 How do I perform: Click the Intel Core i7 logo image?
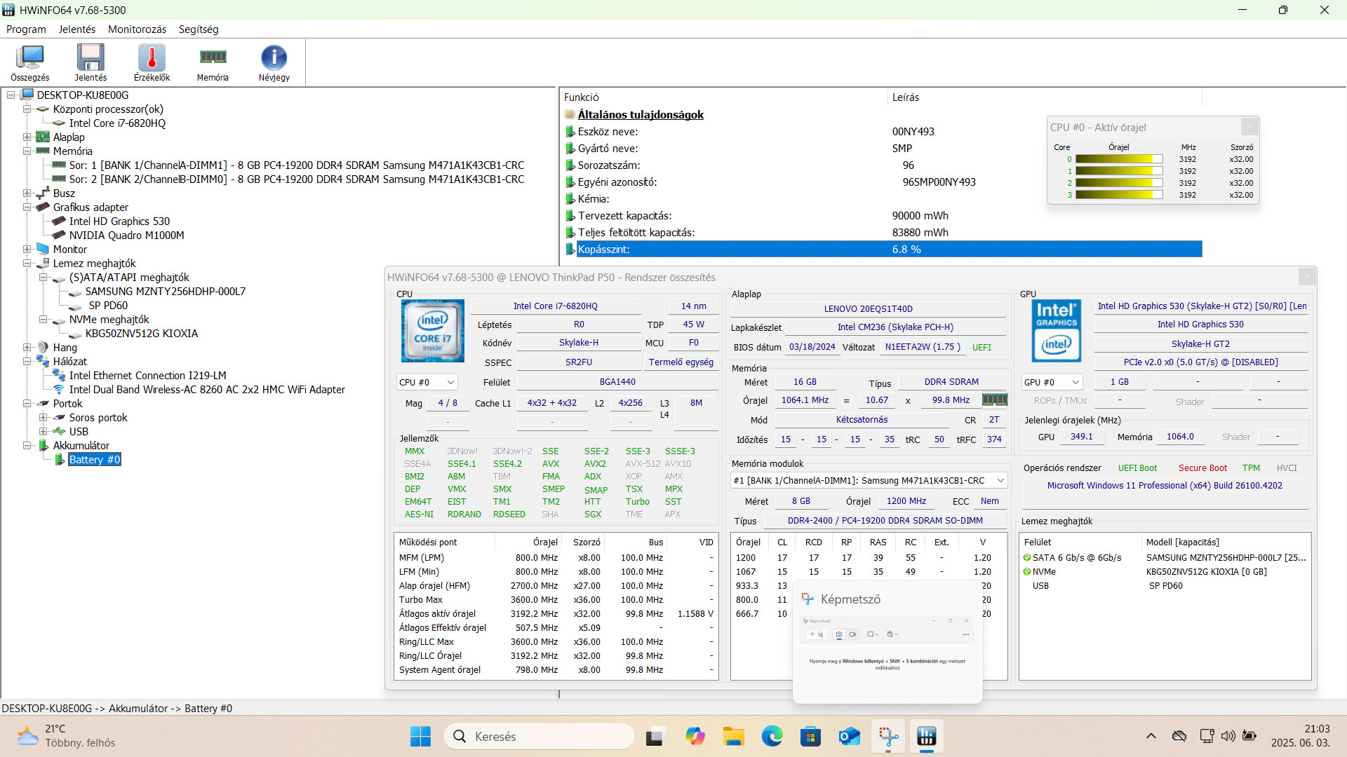pos(432,332)
